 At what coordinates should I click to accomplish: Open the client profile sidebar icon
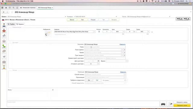click(4, 25)
